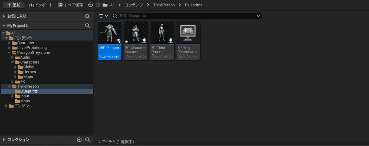Click the インポート (Import) button
369x146 pixels.
41,5
